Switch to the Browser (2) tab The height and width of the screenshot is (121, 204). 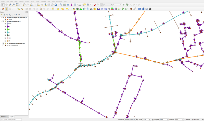(4, 117)
